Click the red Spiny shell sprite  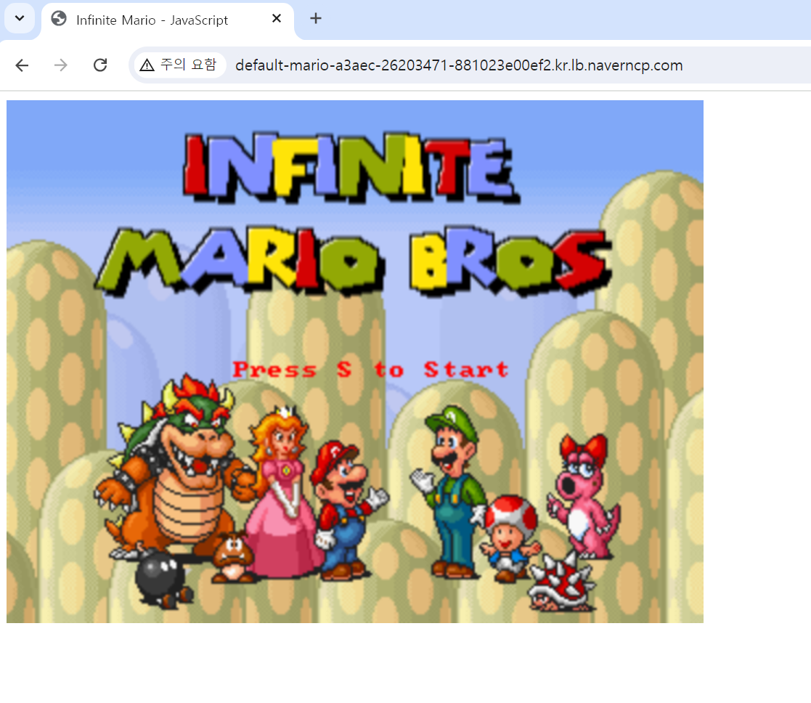point(561,583)
